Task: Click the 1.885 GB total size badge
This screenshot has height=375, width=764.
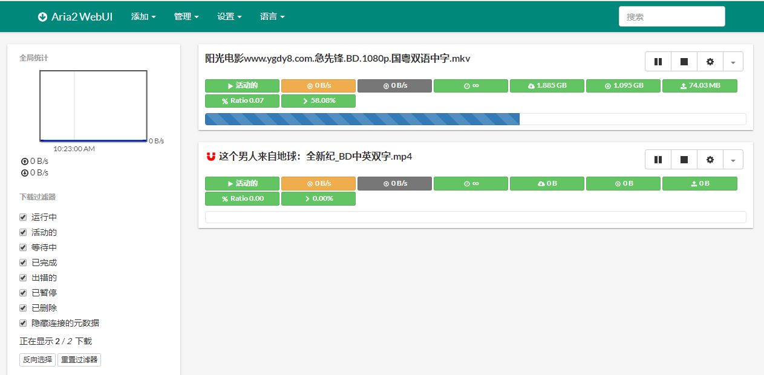Action: coord(547,86)
